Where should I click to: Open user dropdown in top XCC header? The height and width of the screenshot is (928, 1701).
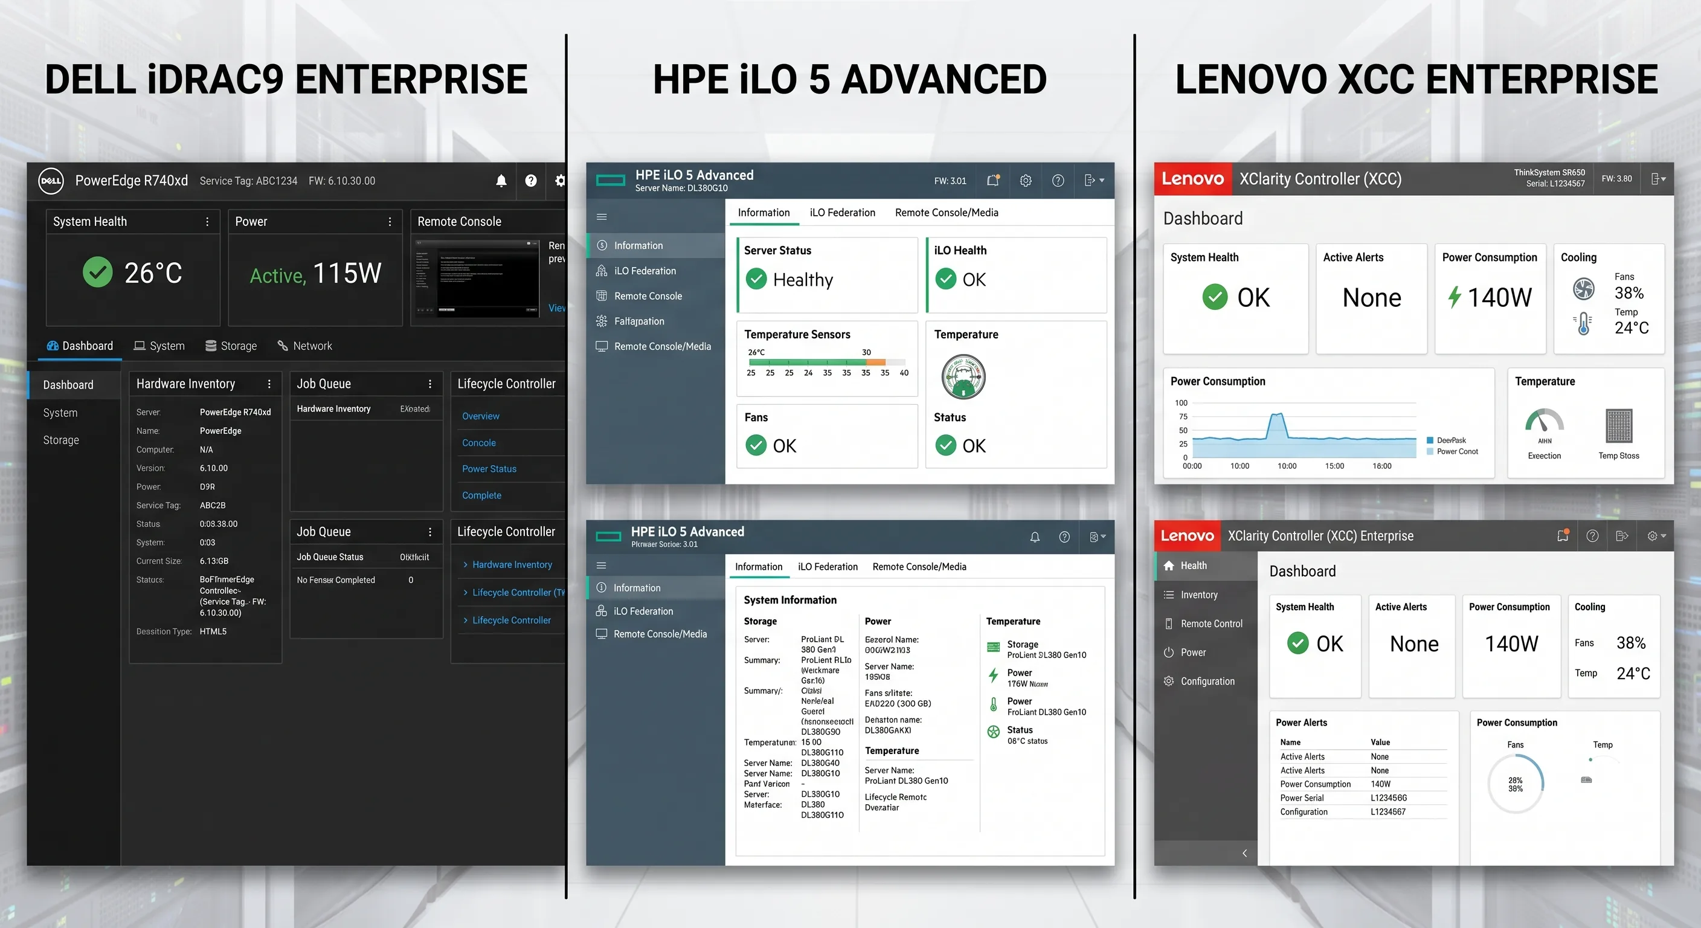click(x=1658, y=179)
